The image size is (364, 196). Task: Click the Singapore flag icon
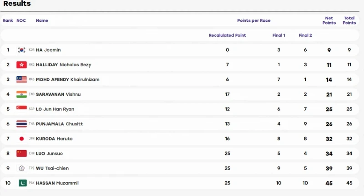[21, 108]
